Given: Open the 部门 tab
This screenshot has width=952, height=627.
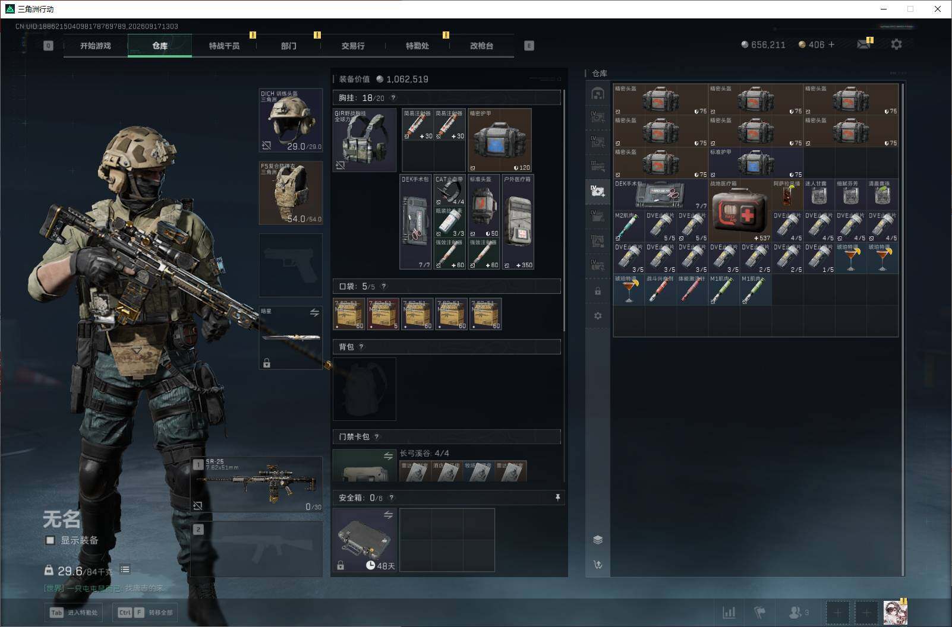Looking at the screenshot, I should [x=289, y=46].
